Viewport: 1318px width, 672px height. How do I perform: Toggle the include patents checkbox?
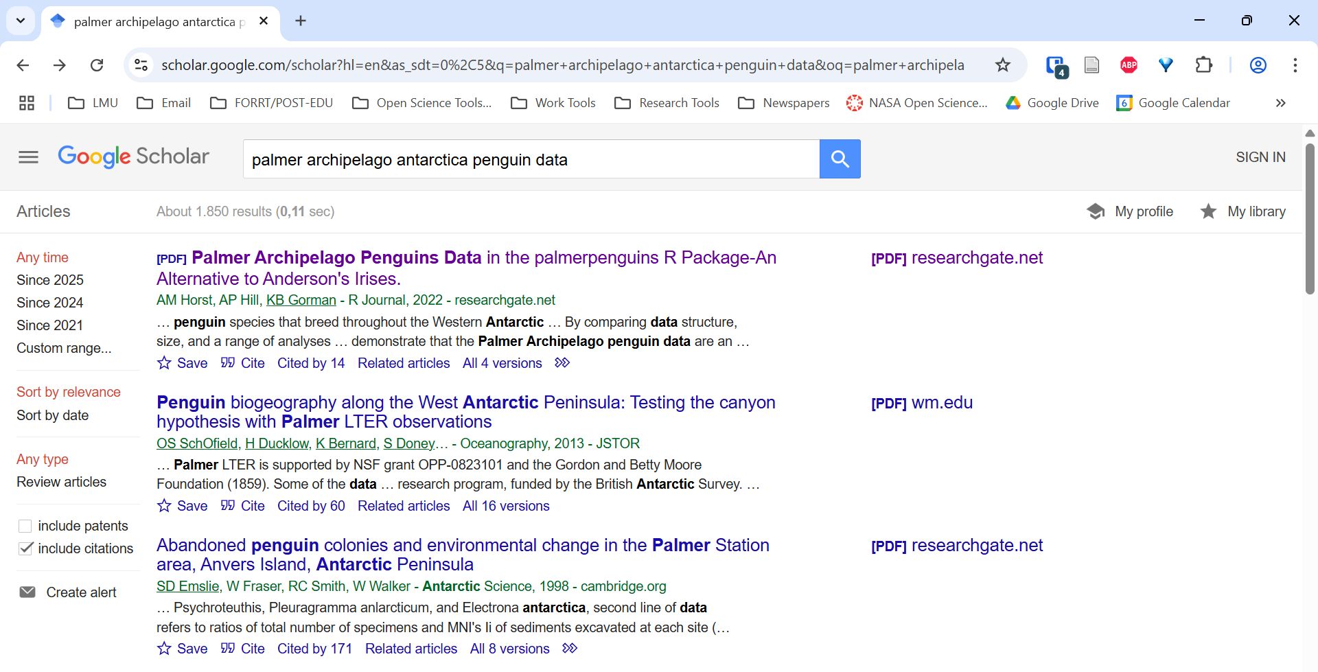click(x=25, y=526)
